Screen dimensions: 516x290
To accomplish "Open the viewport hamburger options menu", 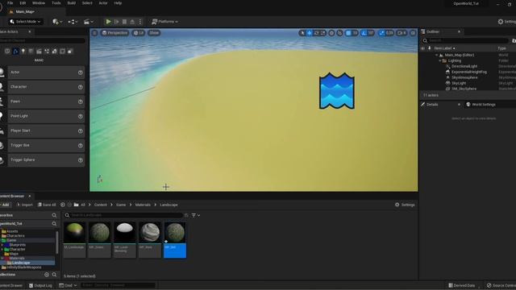I will [95, 33].
